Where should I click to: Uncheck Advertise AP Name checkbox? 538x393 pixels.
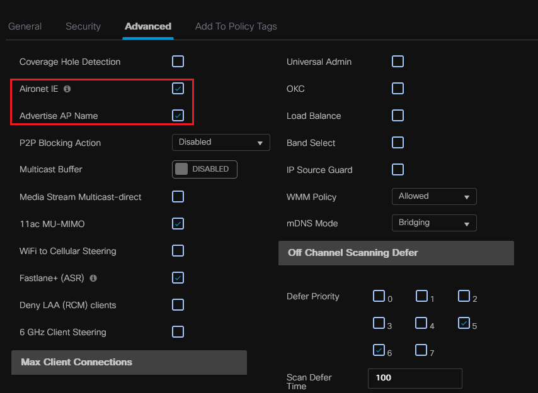(178, 115)
